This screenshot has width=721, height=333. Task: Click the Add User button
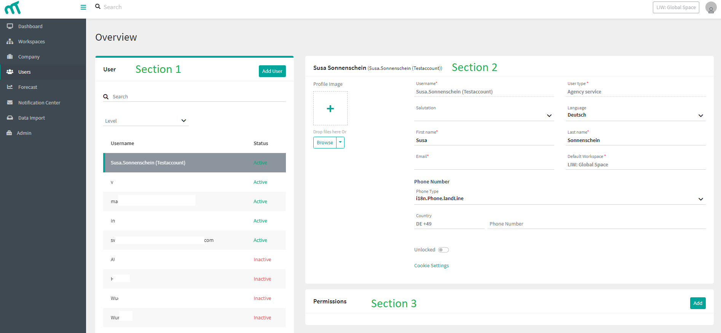pos(272,71)
